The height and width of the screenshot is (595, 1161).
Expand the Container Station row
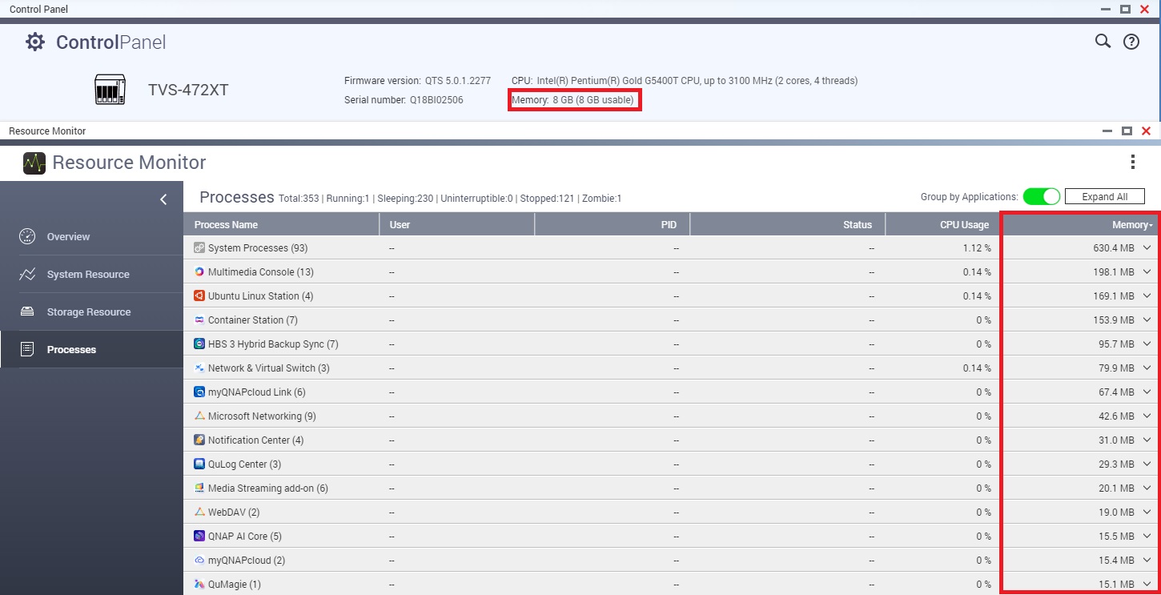click(1147, 320)
